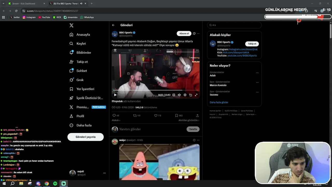The image size is (332, 187).
Task: Open more options on BBO Sports post
Action: pos(198,34)
